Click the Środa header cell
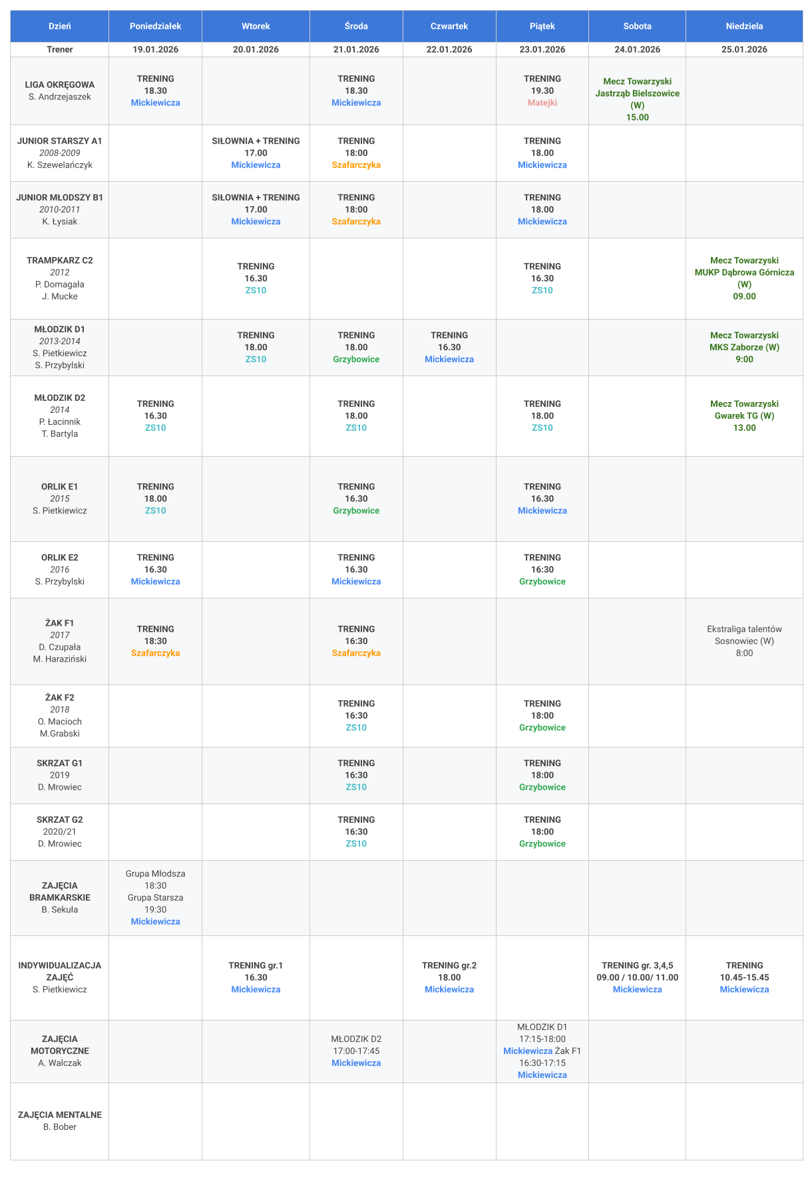This screenshot has width=812, height=1201. (356, 26)
